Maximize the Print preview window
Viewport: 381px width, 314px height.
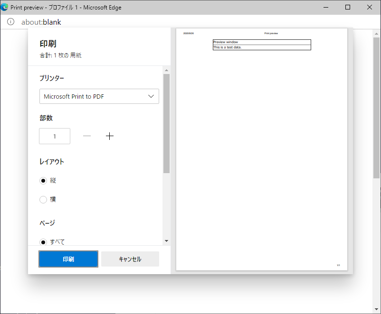[x=348, y=7]
